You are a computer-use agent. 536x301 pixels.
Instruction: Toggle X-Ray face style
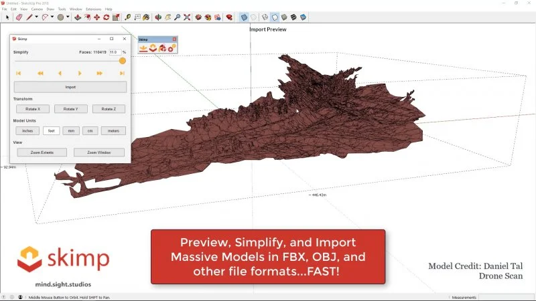(244, 17)
